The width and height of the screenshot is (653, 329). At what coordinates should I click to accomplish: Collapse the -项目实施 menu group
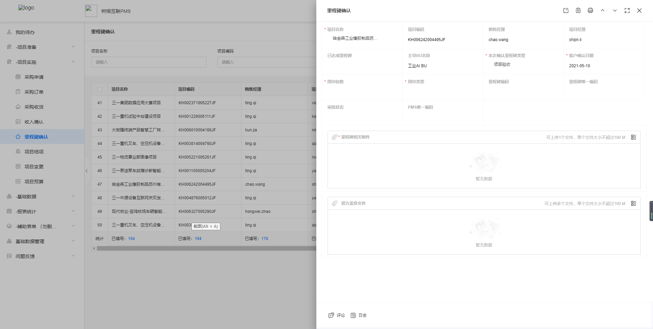pos(42,62)
